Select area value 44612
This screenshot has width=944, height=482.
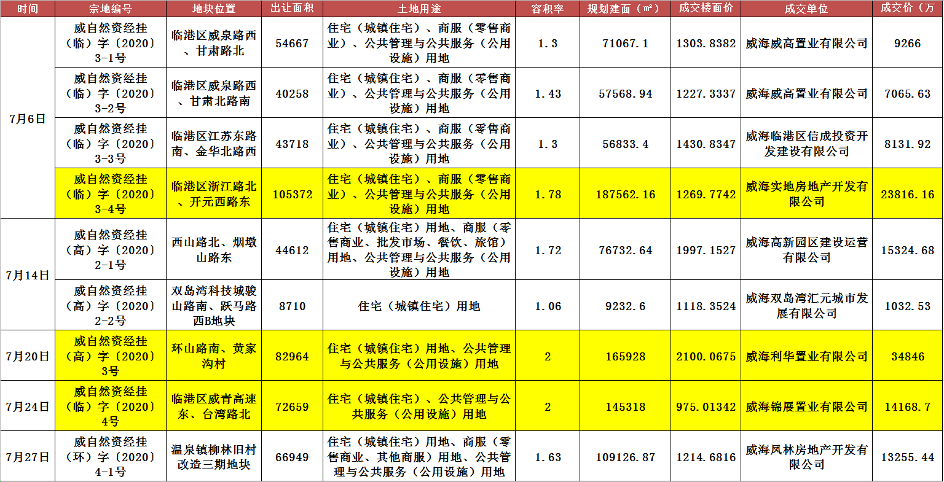tap(293, 250)
